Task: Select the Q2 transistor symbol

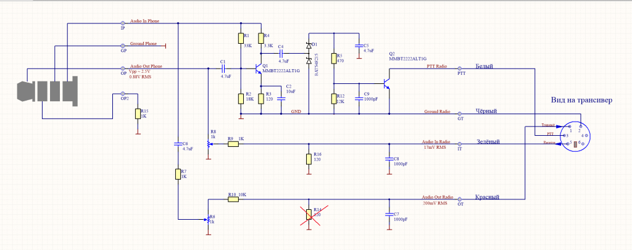Action: point(387,83)
